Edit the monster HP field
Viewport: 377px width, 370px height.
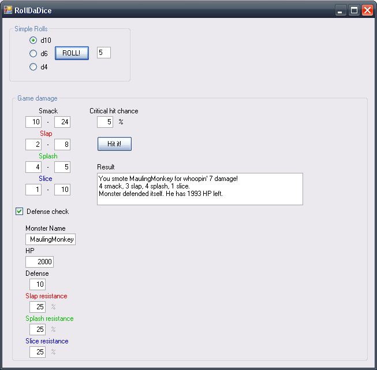pyautogui.click(x=39, y=262)
